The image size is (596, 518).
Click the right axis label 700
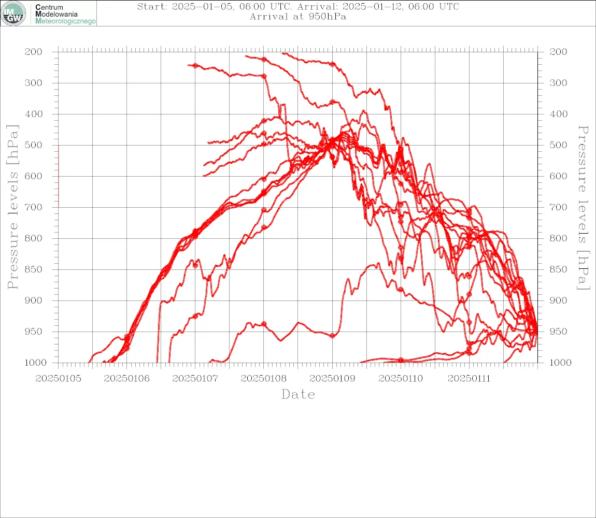pyautogui.click(x=558, y=207)
